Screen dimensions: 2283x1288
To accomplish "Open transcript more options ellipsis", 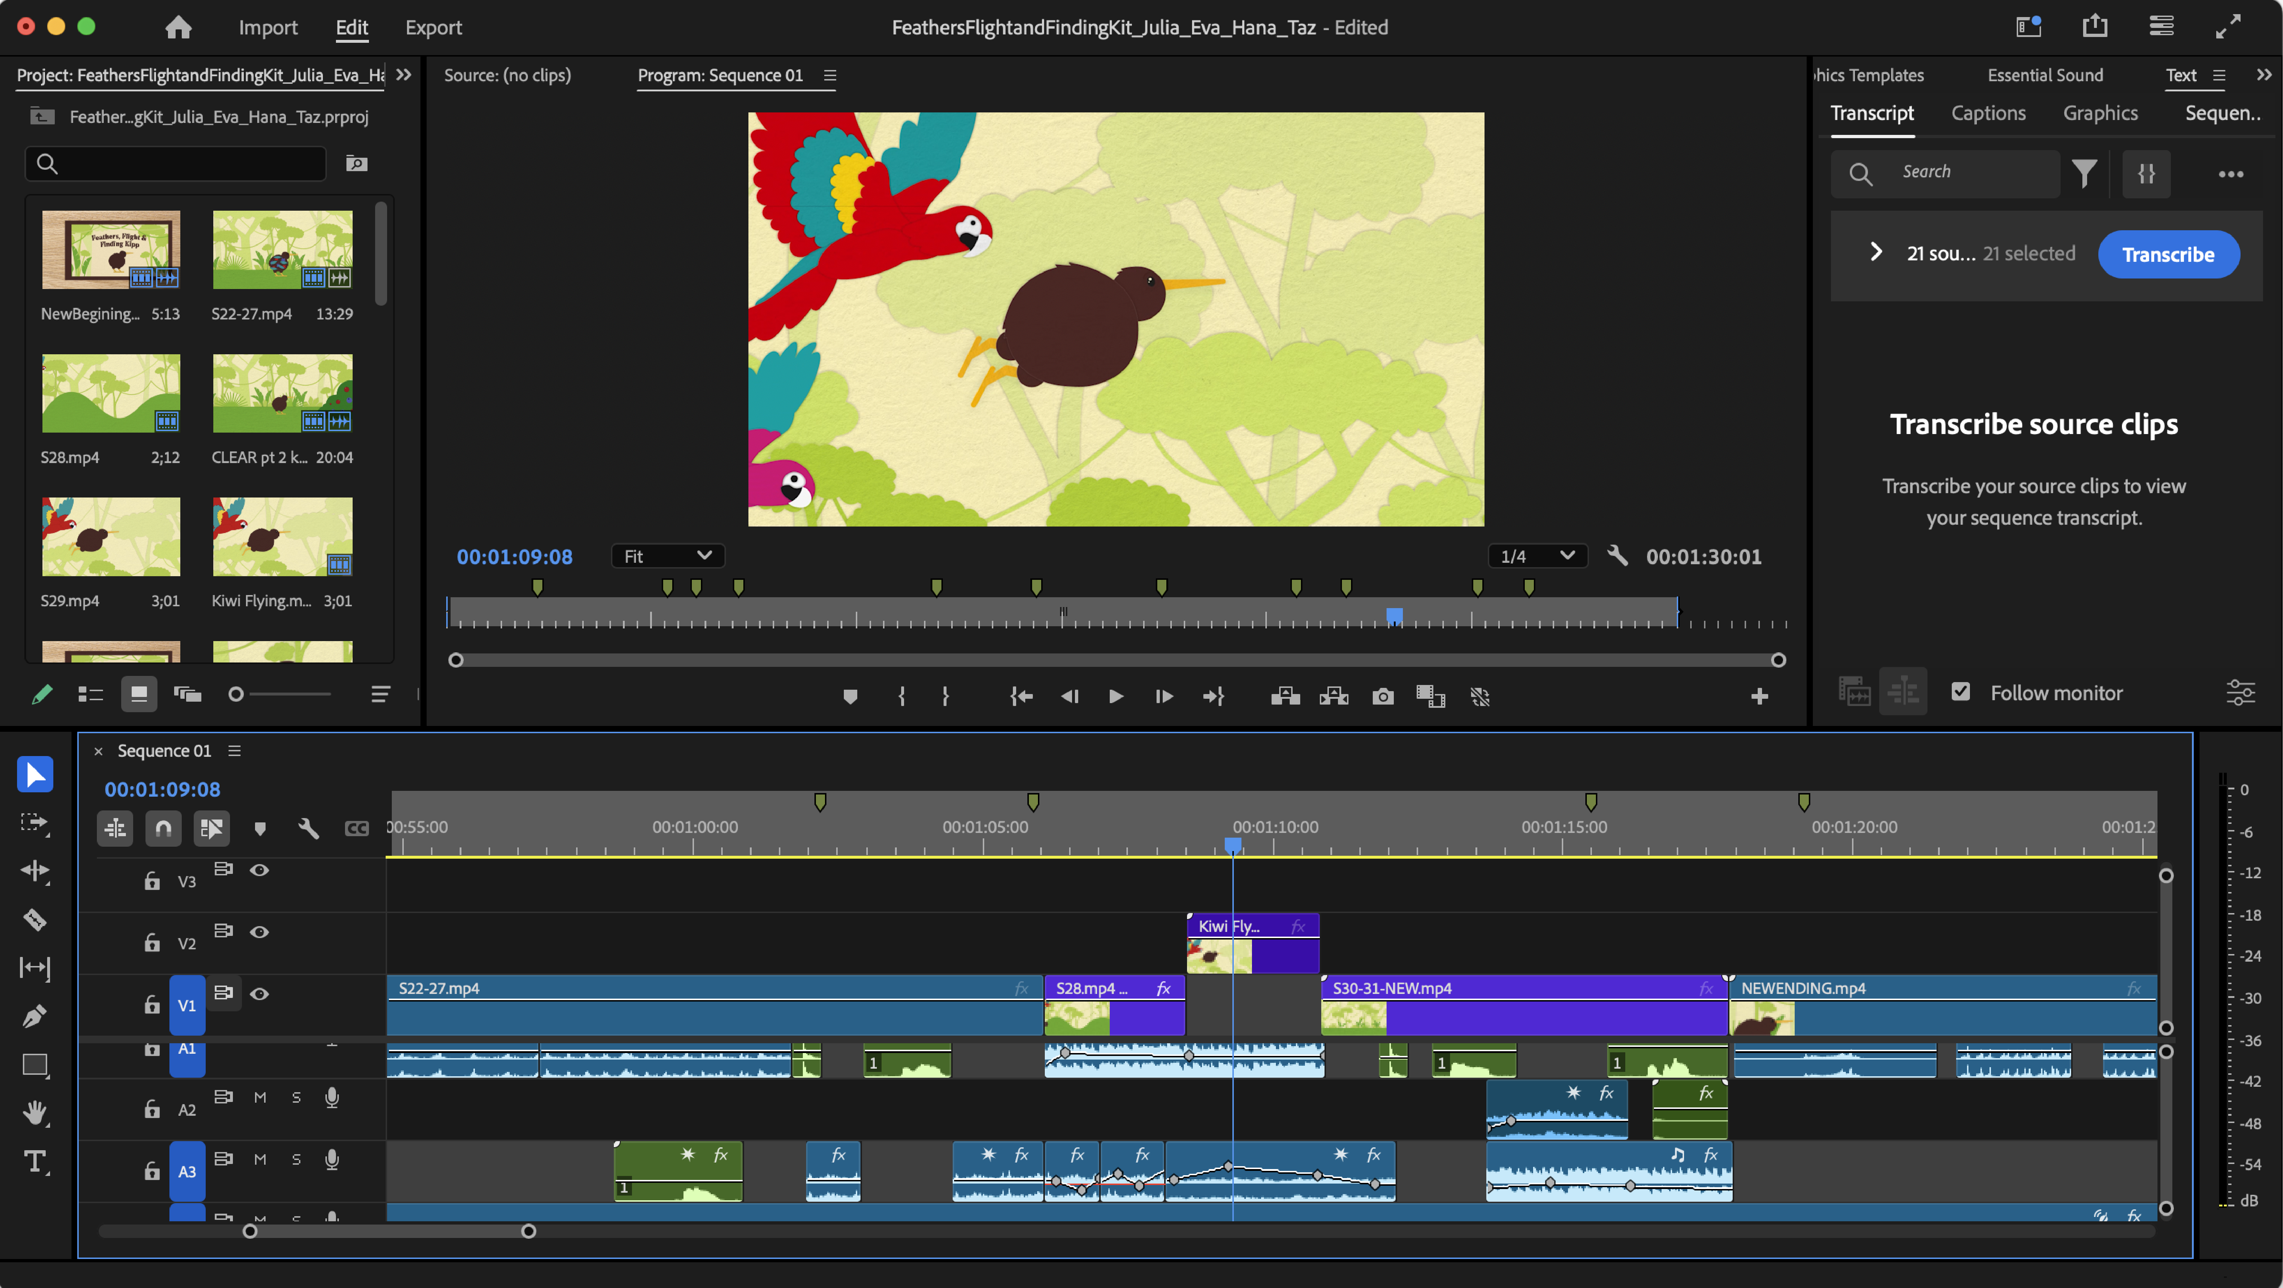I will 2231,174.
